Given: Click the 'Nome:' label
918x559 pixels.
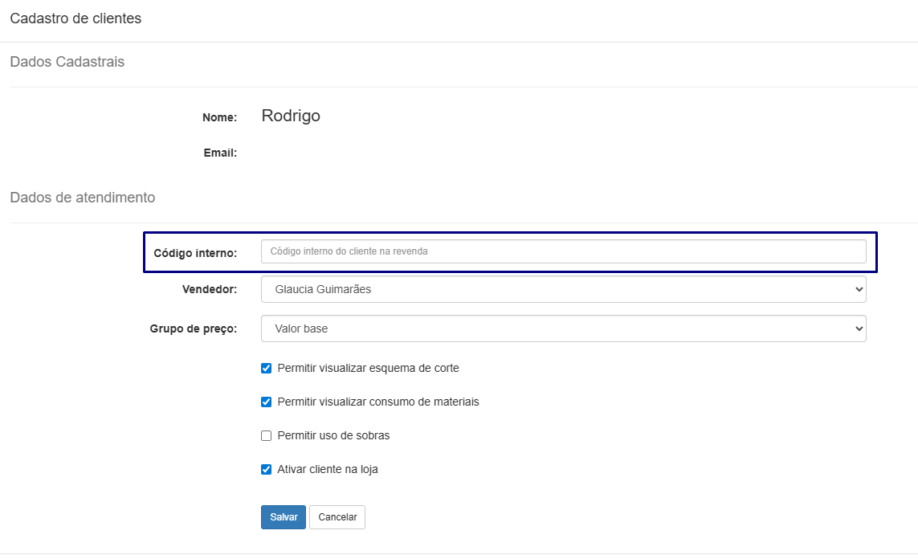Looking at the screenshot, I should [x=219, y=117].
